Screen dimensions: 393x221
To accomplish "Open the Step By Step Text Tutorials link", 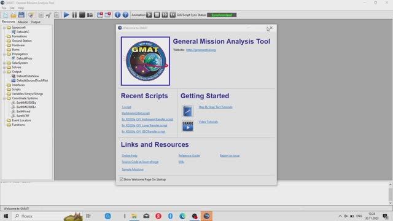I will [216, 107].
